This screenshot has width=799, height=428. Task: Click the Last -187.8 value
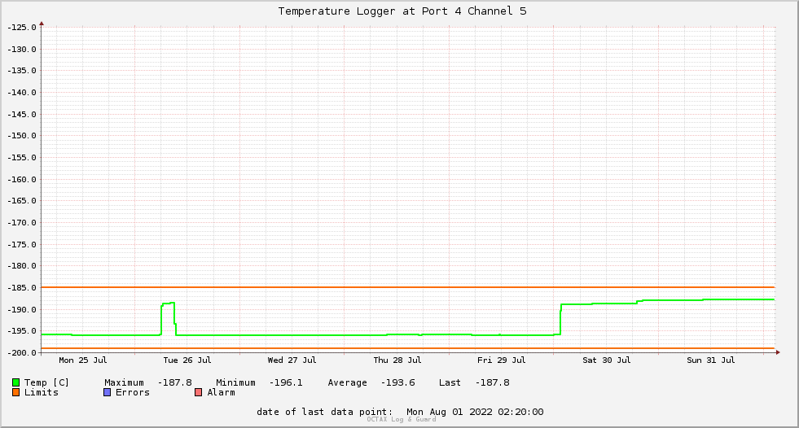click(492, 382)
